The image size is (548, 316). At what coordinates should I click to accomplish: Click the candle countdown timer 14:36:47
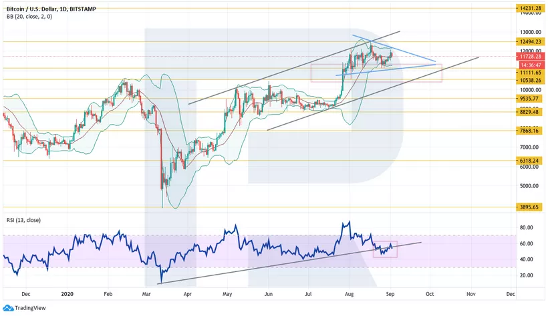529,65
